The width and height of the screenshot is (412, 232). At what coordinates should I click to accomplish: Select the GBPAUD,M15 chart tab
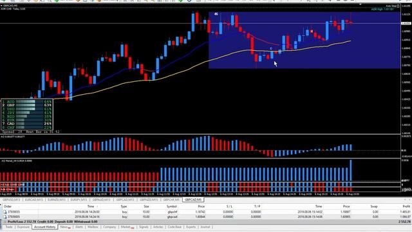(101, 200)
